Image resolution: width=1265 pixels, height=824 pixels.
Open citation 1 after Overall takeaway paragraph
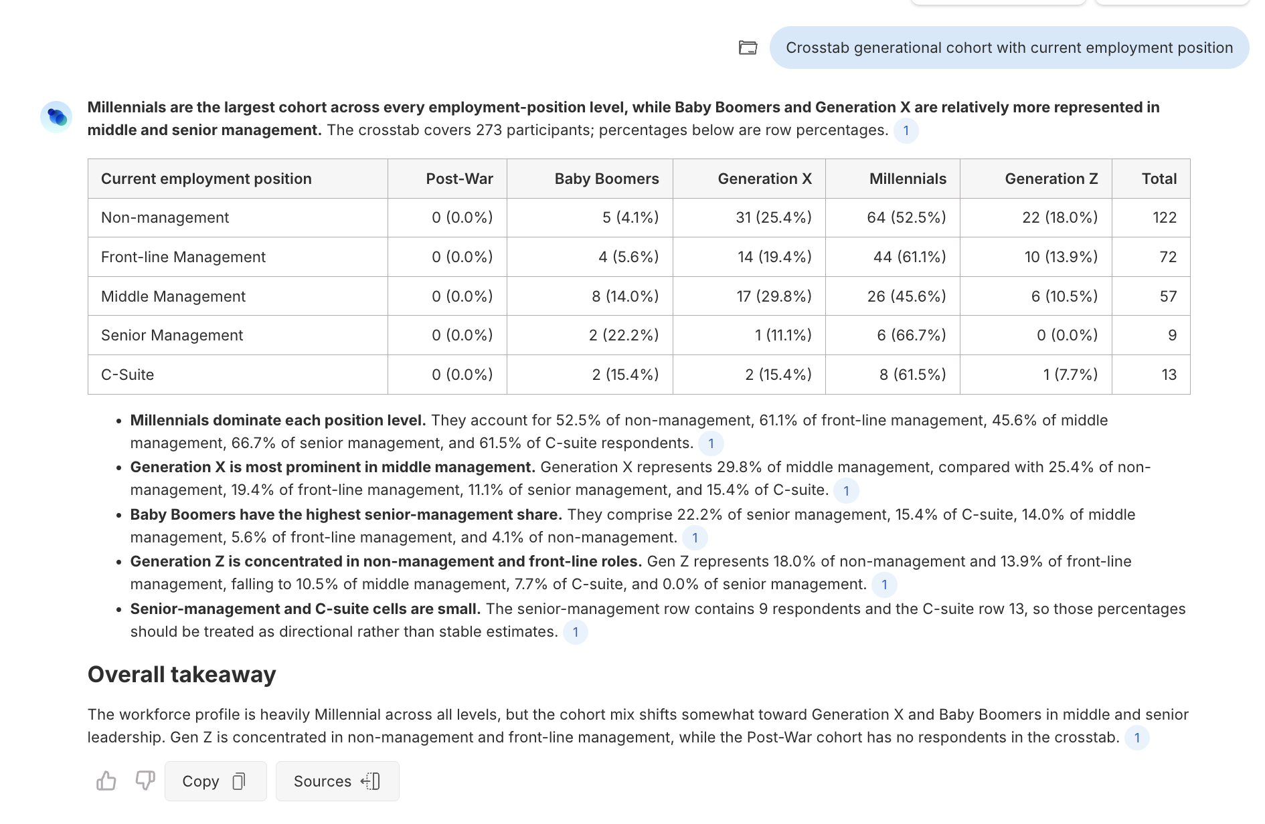[x=1136, y=738]
